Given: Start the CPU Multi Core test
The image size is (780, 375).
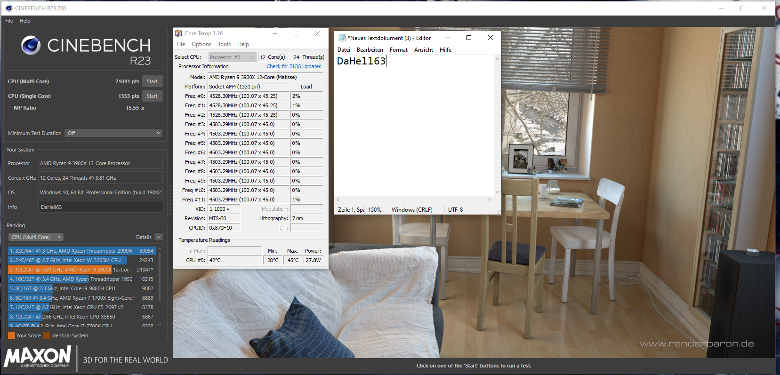Looking at the screenshot, I should [152, 81].
